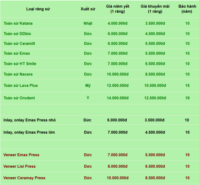Click listed price 6.000.000đ for Inlay nhỏ
Screen dimensions: 199x185
(117, 120)
